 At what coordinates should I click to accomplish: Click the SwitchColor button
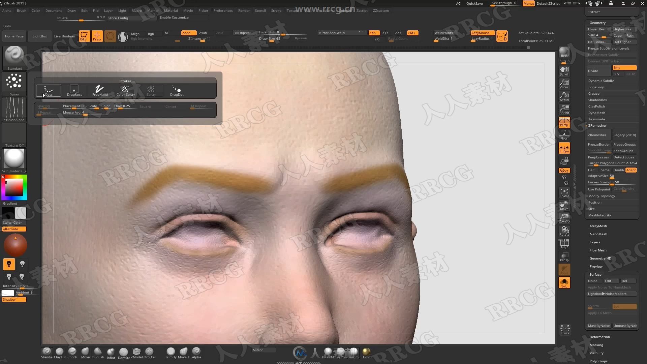(14, 222)
